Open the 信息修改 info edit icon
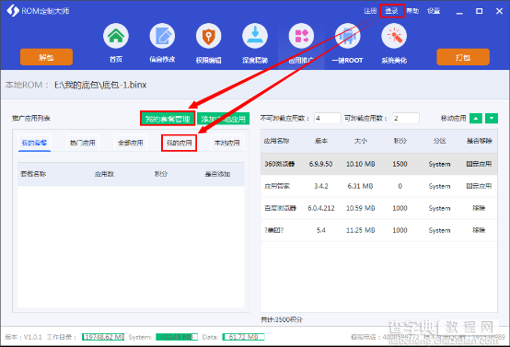The width and height of the screenshot is (510, 347). pyautogui.click(x=162, y=36)
